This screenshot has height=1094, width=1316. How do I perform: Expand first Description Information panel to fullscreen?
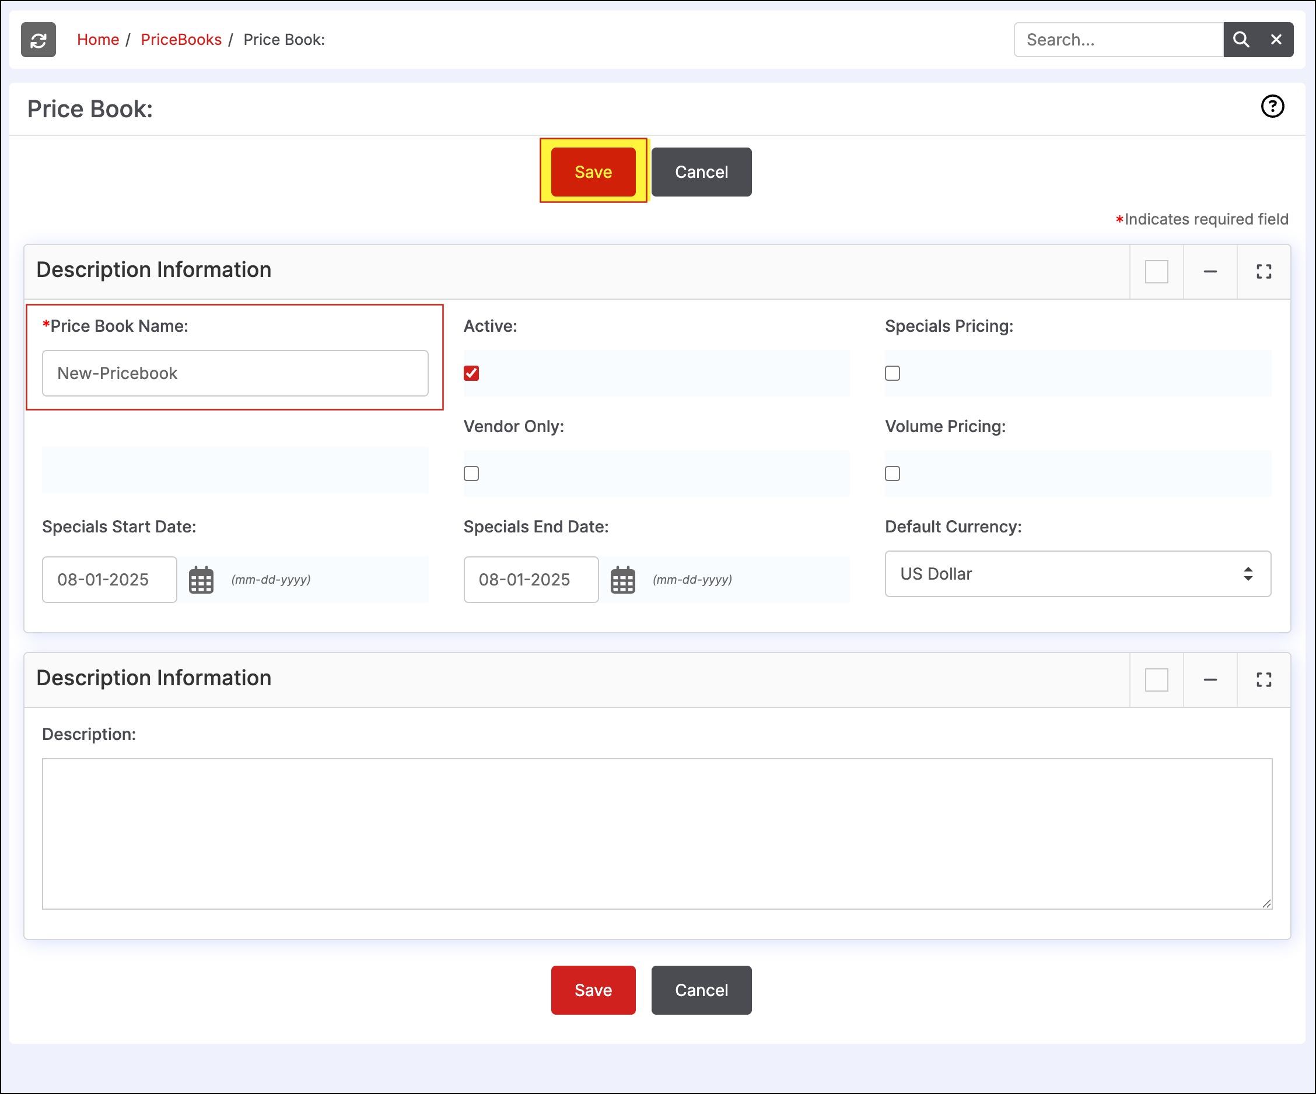(1263, 272)
